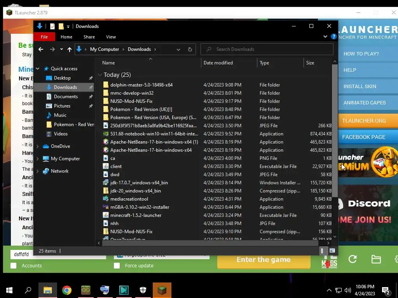This screenshot has width=398, height=298.
Task: Collapse the Quick access tree node
Action: 38,68
